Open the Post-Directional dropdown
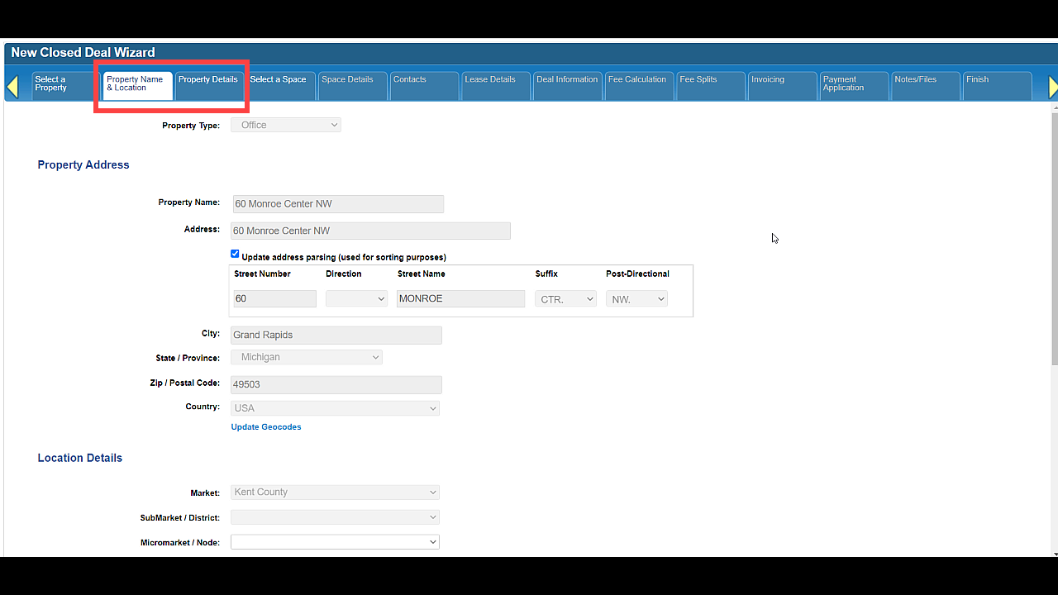The width and height of the screenshot is (1058, 595). [x=636, y=299]
